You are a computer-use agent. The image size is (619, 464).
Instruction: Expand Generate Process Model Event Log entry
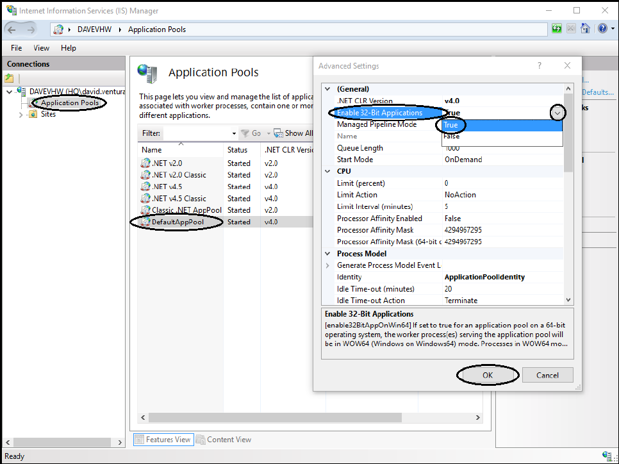327,265
